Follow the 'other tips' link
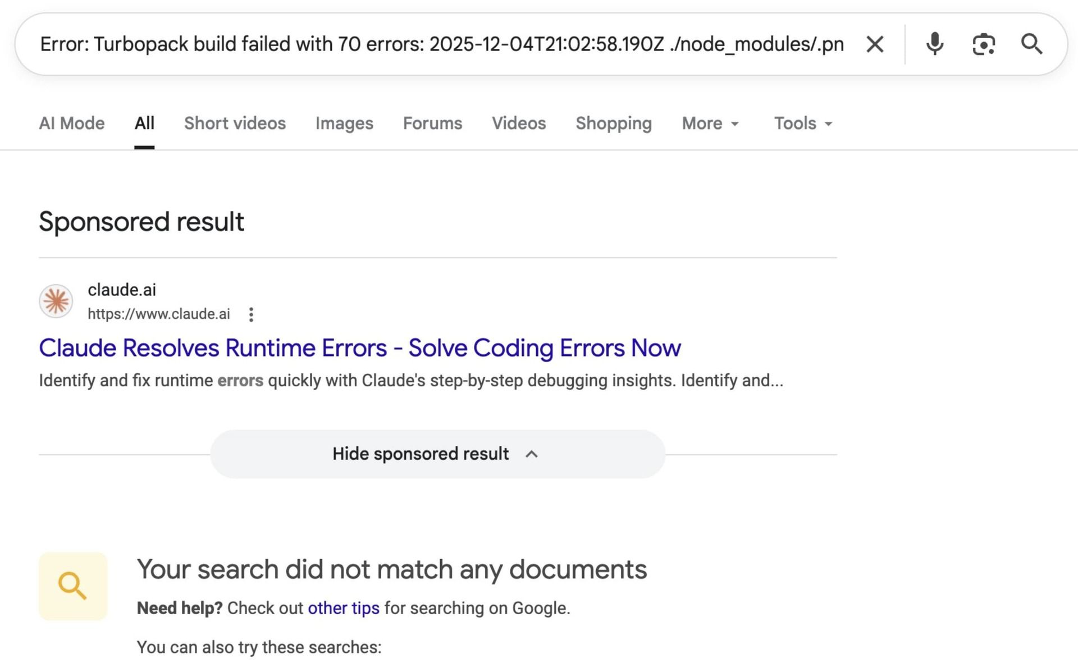Viewport: 1078px width, 667px height. pyautogui.click(x=344, y=608)
